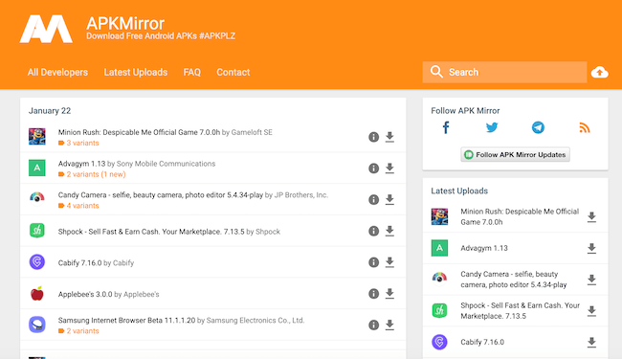This screenshot has height=359, width=622.
Task: Download Shpock from the January 22 list
Action: pos(389,231)
